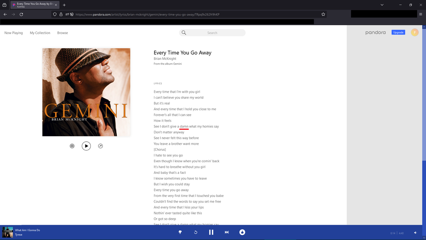The height and width of the screenshot is (240, 426).
Task: Play Every Time You Go Away
Action: [86, 146]
